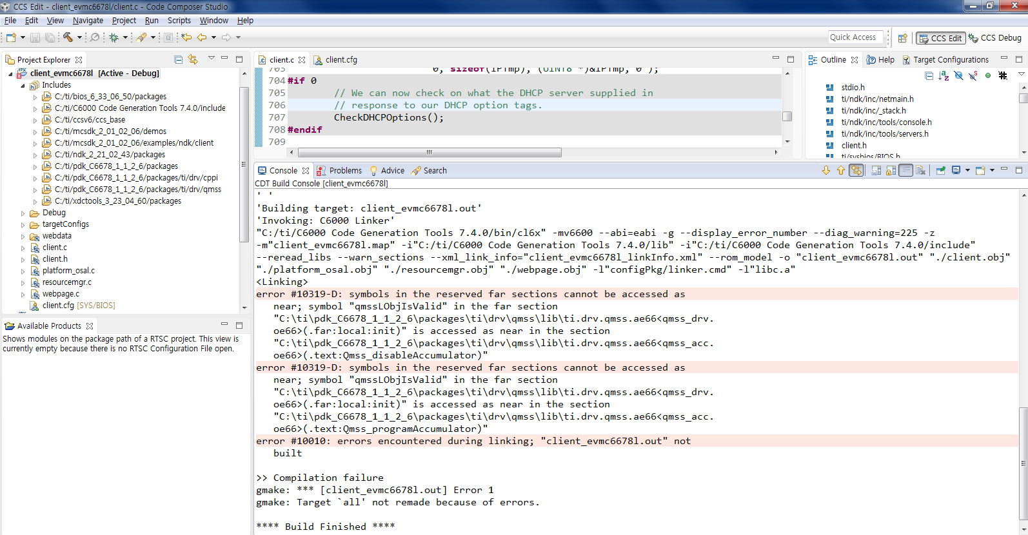Collapse all in Project Explorer
The height and width of the screenshot is (535, 1028).
click(179, 59)
